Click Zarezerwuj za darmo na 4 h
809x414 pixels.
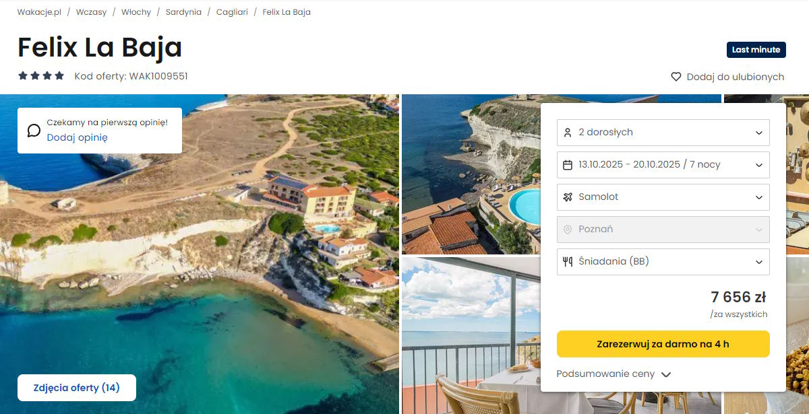tap(663, 344)
